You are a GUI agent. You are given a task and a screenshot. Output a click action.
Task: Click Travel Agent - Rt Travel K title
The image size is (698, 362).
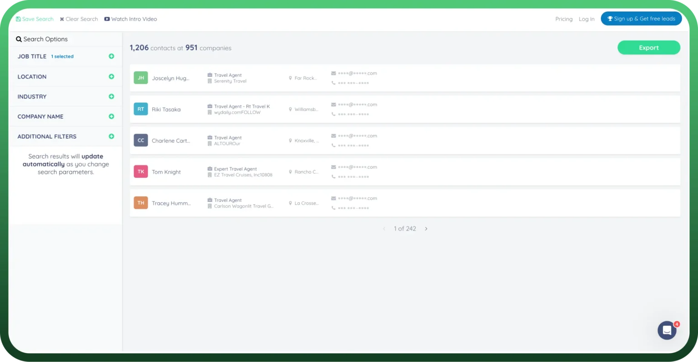pos(242,106)
